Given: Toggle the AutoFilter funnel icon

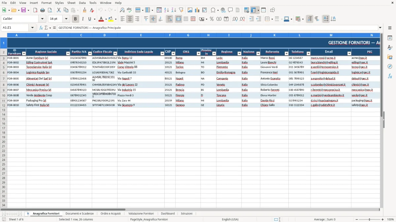Looking at the screenshot, I should 181,10.
